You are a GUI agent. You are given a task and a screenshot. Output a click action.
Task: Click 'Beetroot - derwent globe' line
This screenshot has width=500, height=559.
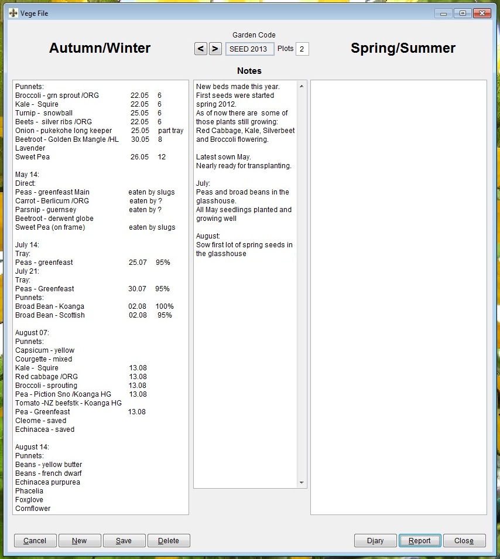[54, 219]
